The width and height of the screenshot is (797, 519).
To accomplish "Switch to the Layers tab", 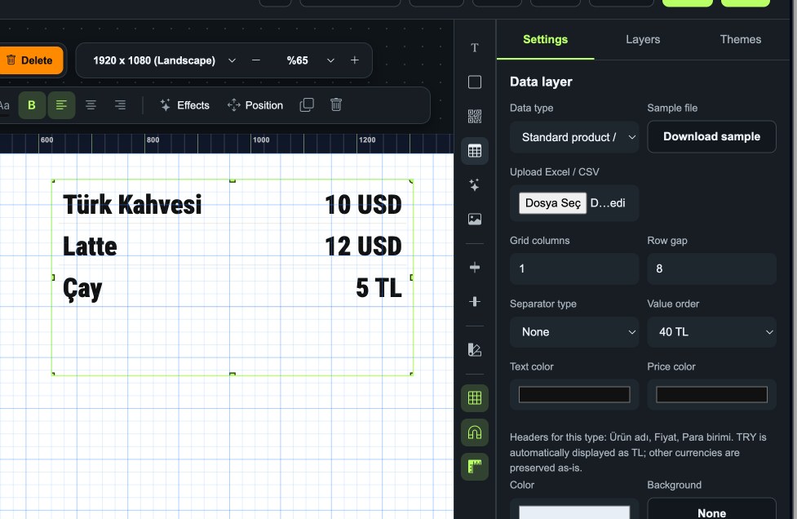I will 643,40.
